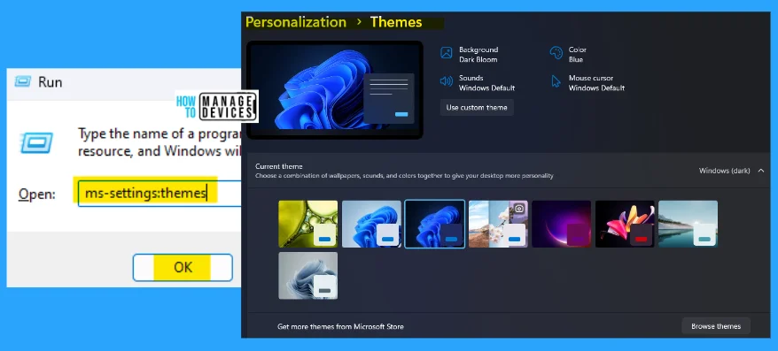
Task: Click the Open input field in Run
Action: click(159, 193)
